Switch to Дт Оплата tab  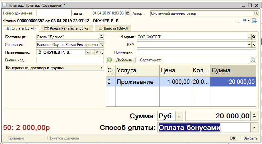21,28
